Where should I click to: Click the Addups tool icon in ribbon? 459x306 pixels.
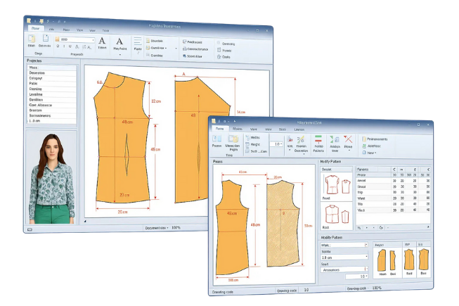pyautogui.click(x=334, y=140)
